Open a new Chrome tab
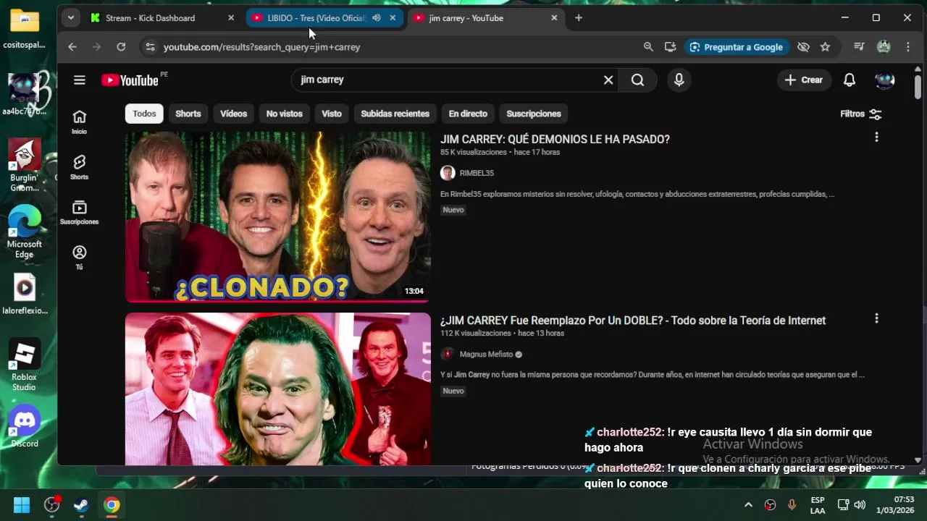The image size is (927, 521). click(579, 18)
